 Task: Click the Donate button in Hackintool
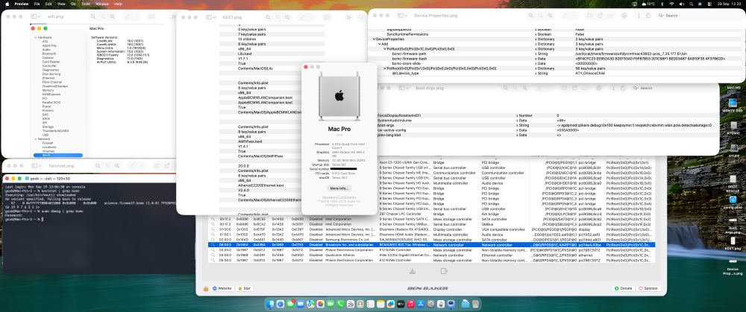tap(624, 288)
